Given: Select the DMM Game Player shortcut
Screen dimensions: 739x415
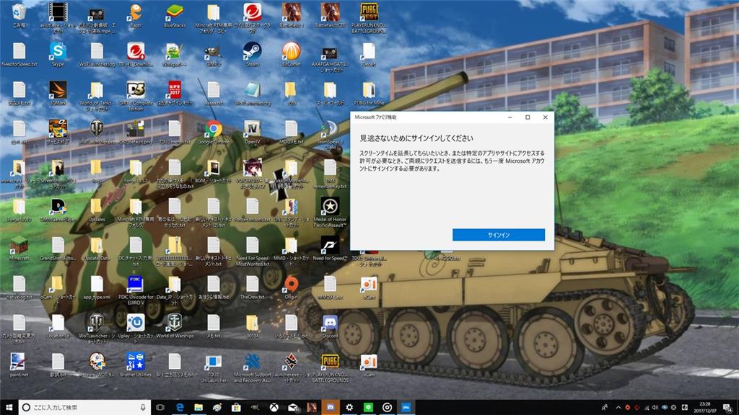Looking at the screenshot, I should tap(58, 210).
